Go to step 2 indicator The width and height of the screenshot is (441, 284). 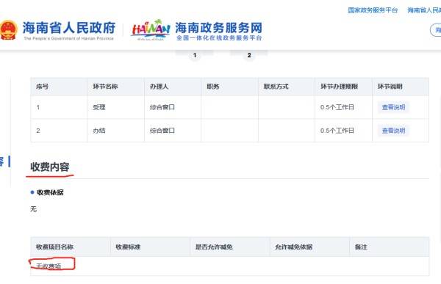249,55
